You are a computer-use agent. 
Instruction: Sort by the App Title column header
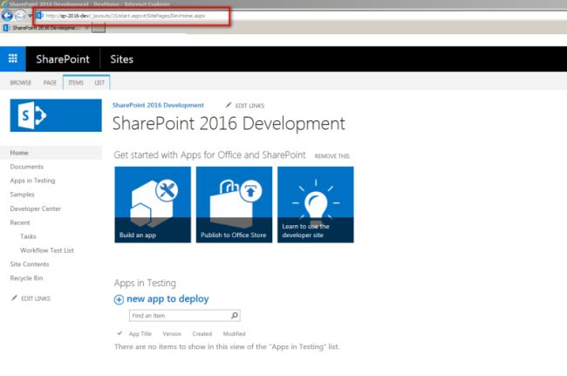click(140, 333)
